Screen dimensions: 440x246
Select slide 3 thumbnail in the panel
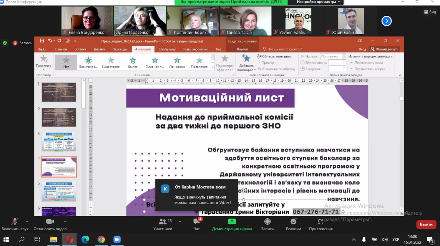click(59, 142)
